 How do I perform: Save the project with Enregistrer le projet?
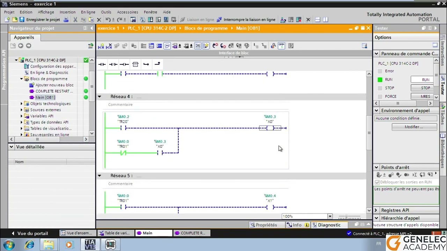40,20
